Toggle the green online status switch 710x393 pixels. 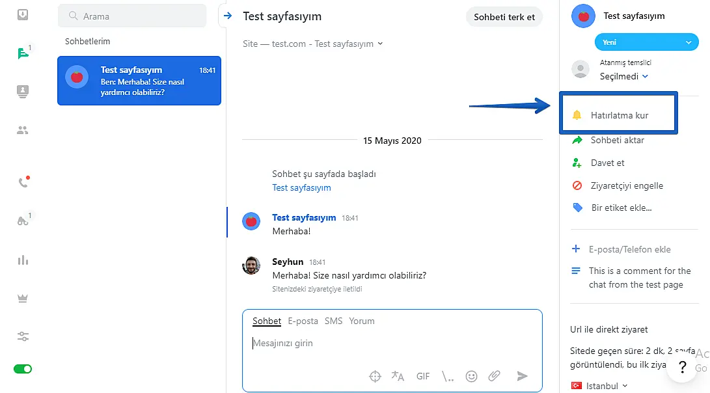pyautogui.click(x=23, y=369)
